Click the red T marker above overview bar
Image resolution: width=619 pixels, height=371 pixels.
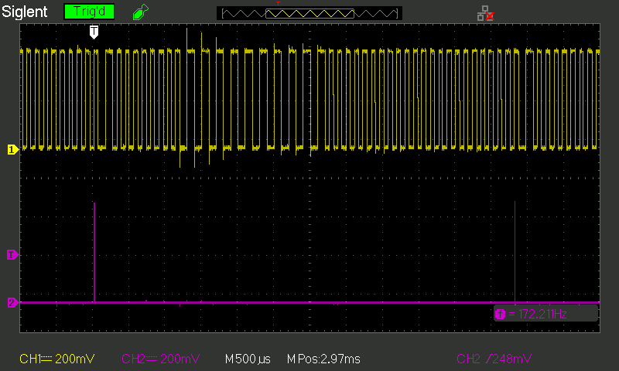(278, 4)
